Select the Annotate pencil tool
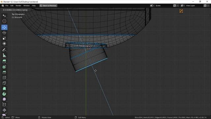 tap(4, 50)
